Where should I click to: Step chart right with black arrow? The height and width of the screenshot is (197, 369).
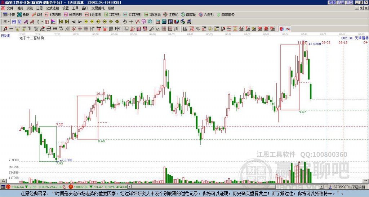80,22
